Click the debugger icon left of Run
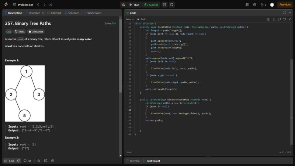The width and height of the screenshot is (295, 166). (x=123, y=5)
